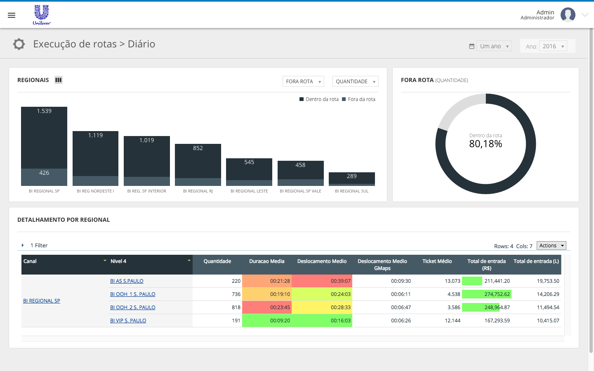Toggle Fora da rota legend swatch
Screen dimensions: 594x371
pos(344,99)
